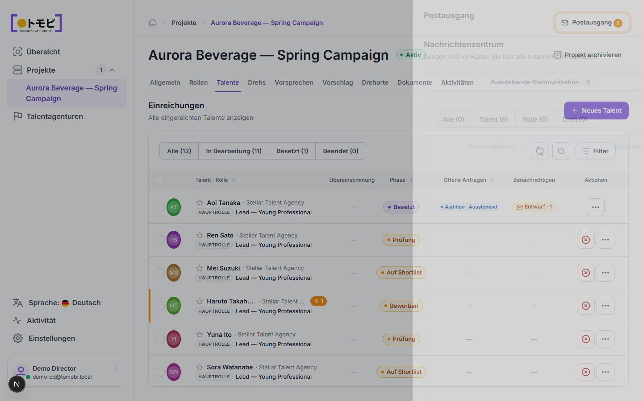Screen dimensions: 643x401
Task: Reject Mei Suzuki with the X-circle button
Action: coord(586,273)
